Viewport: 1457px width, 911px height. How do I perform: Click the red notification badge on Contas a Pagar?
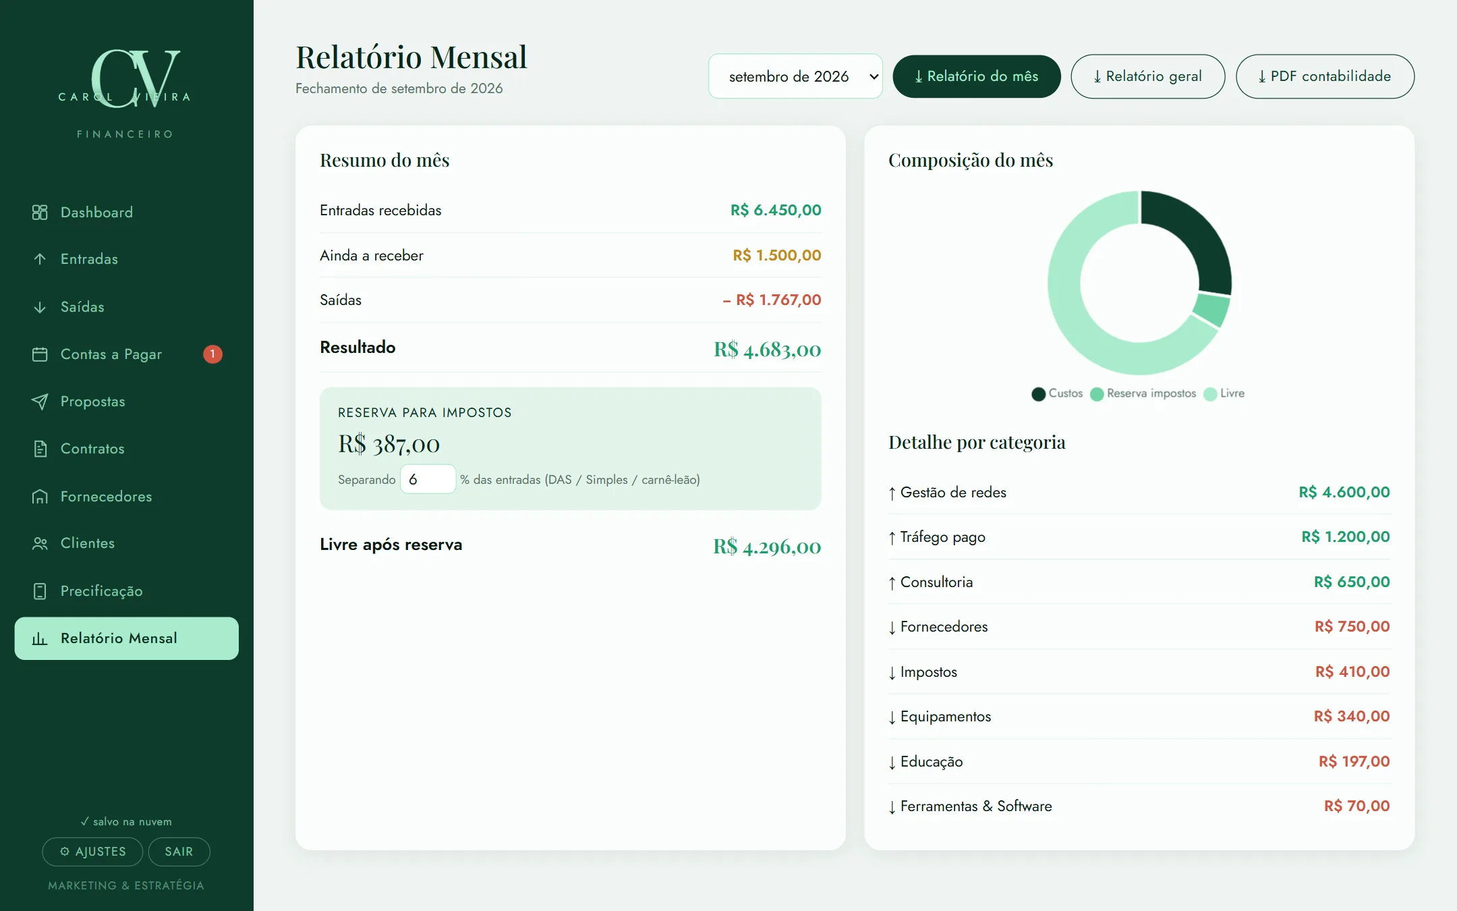tap(212, 354)
